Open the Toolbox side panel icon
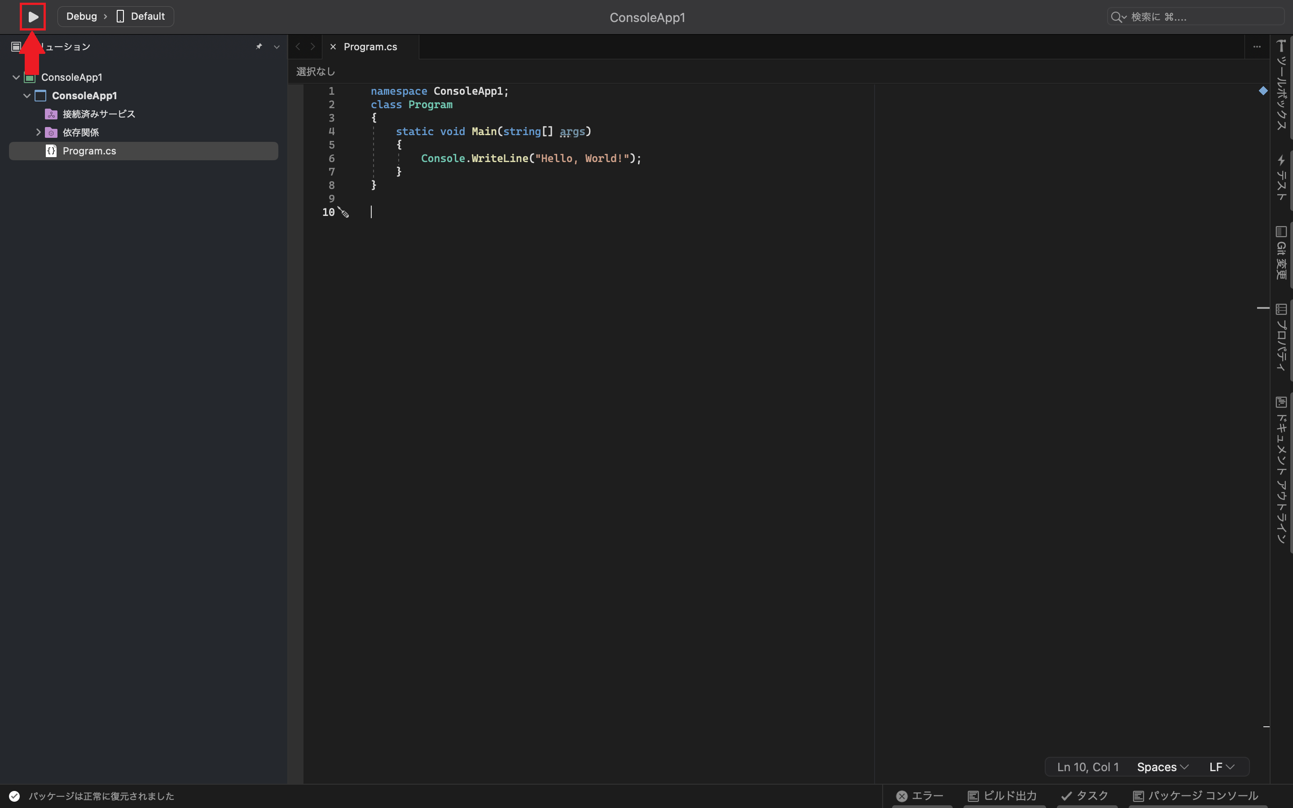 tap(1281, 46)
